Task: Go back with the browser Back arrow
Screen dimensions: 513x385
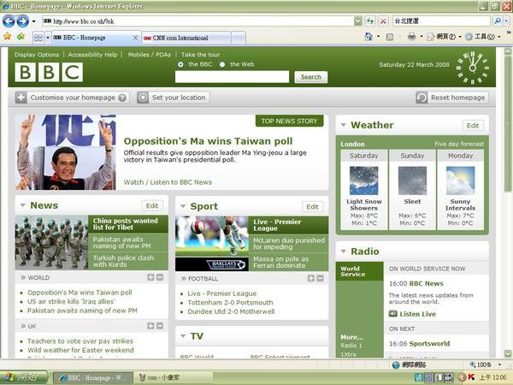Action: [9, 21]
